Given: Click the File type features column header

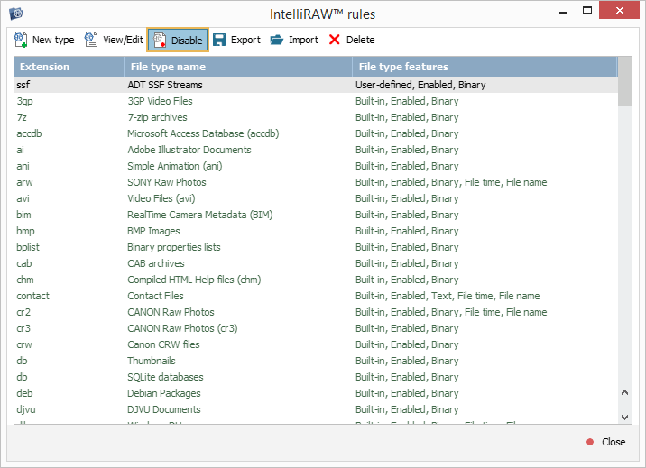Looking at the screenshot, I should click(x=484, y=67).
